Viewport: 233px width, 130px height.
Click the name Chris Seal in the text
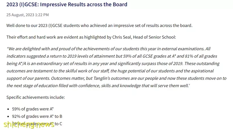(122, 37)
